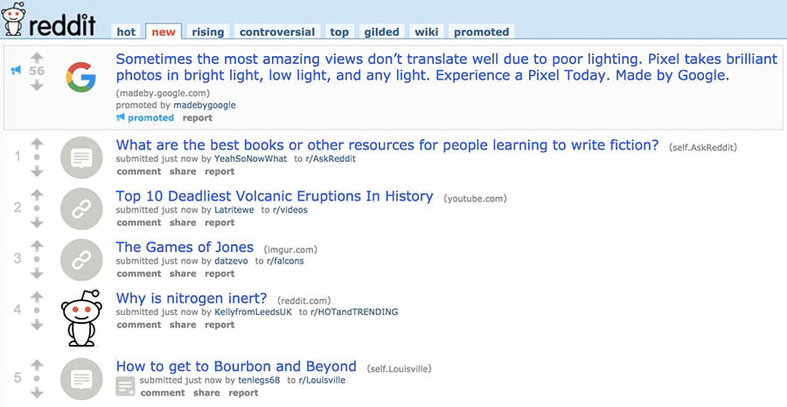Upvote The Games of Jones post
The image size is (787, 407).
pyautogui.click(x=37, y=246)
